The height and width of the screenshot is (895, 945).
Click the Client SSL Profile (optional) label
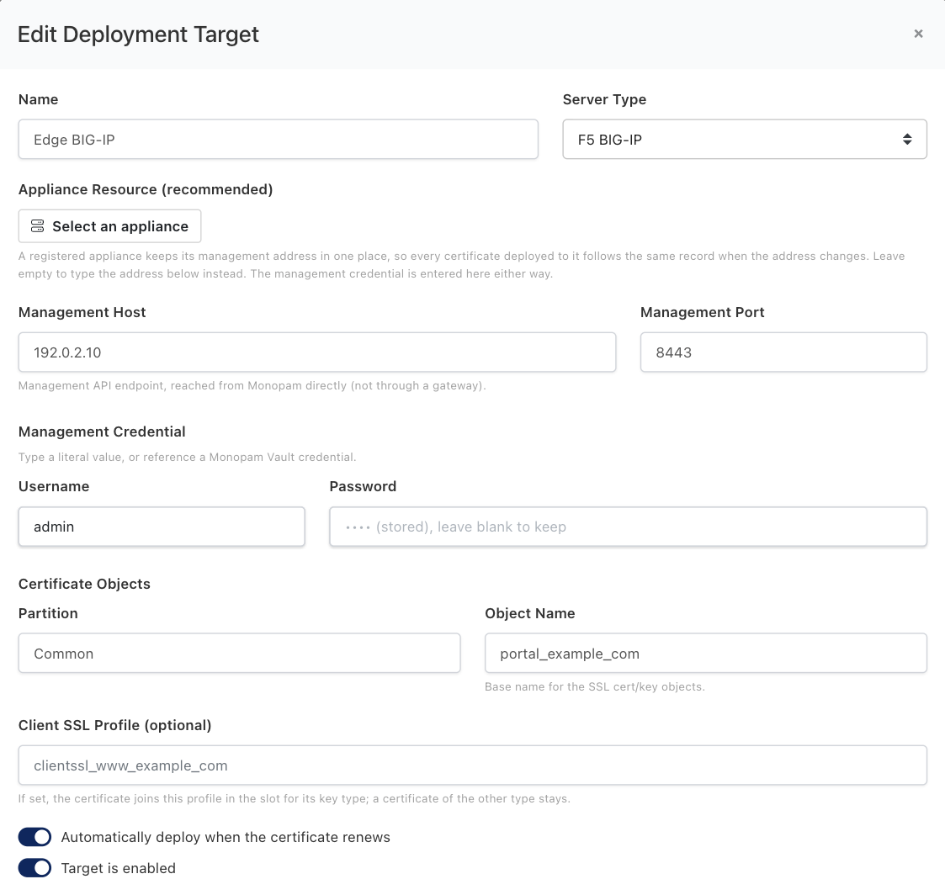click(x=114, y=725)
